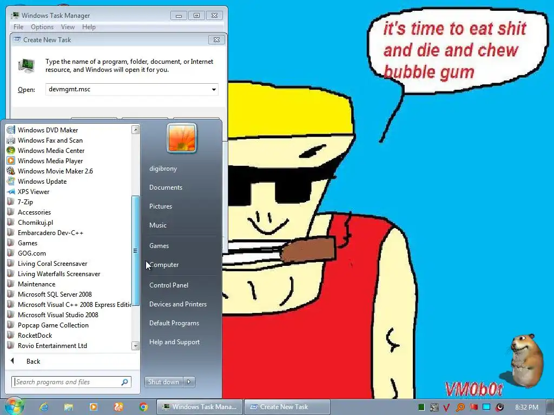
Task: Open the Options menu in Task Manager
Action: click(42, 27)
